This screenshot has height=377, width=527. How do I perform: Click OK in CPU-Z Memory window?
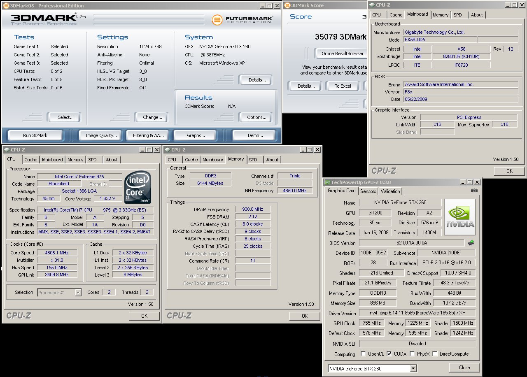click(x=305, y=316)
